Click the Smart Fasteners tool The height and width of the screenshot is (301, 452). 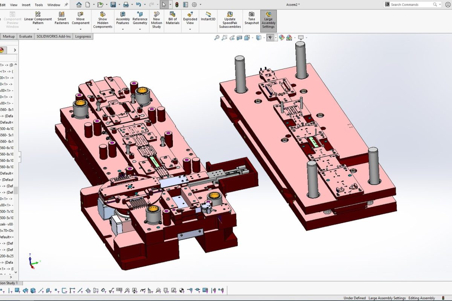[x=62, y=19]
